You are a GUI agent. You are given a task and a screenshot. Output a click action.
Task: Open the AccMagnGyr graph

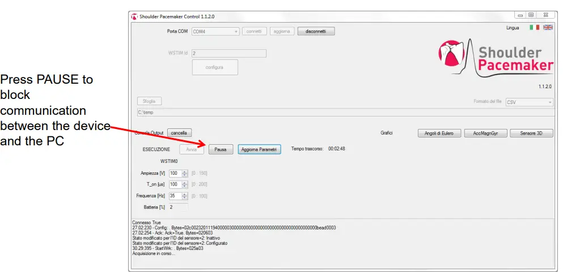point(485,133)
